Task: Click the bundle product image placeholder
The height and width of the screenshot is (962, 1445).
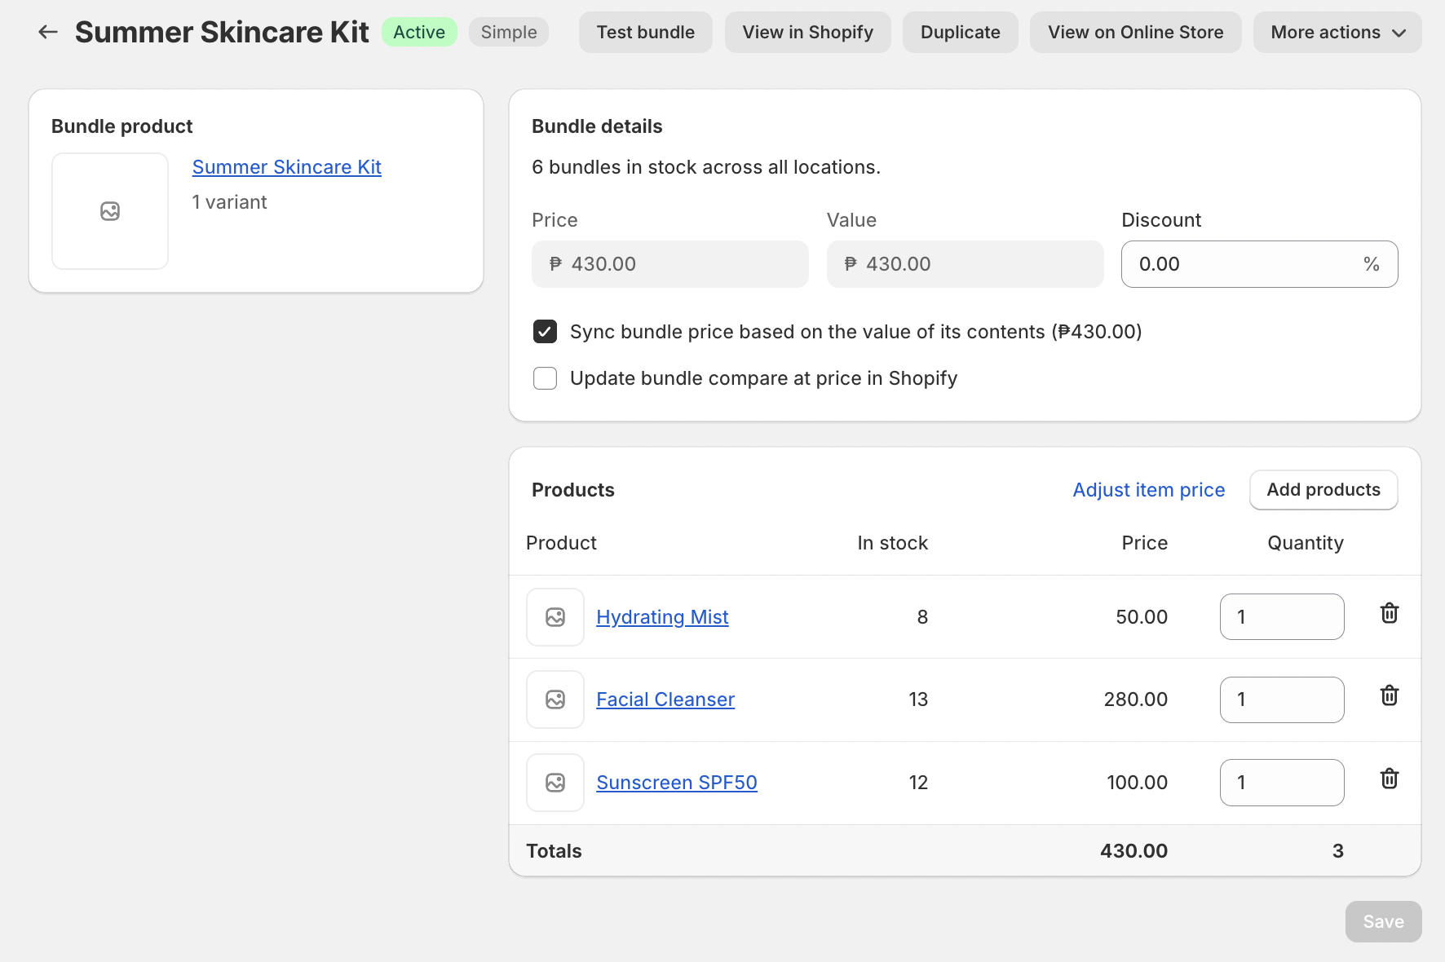Action: point(110,211)
